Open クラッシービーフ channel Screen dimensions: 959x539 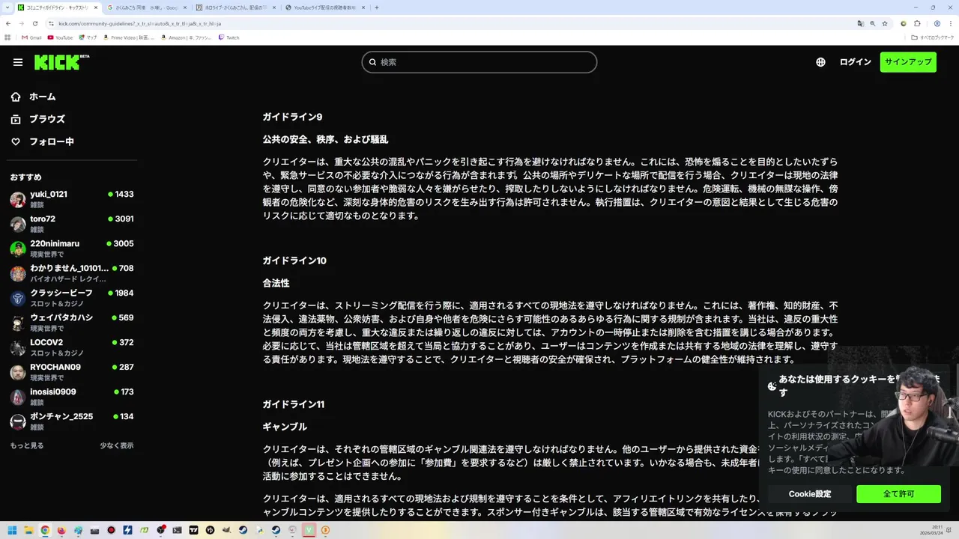72,297
